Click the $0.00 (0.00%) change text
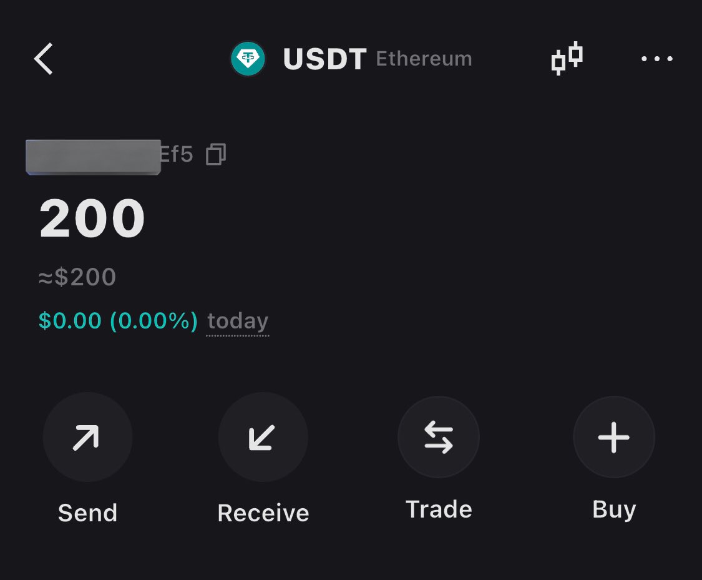 tap(118, 321)
